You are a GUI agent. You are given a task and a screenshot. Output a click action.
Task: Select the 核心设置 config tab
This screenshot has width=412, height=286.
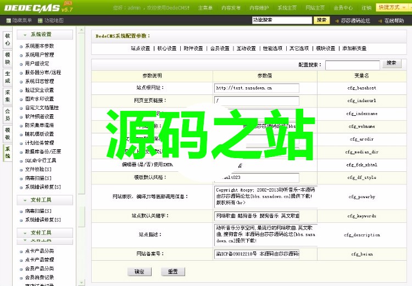click(x=167, y=48)
